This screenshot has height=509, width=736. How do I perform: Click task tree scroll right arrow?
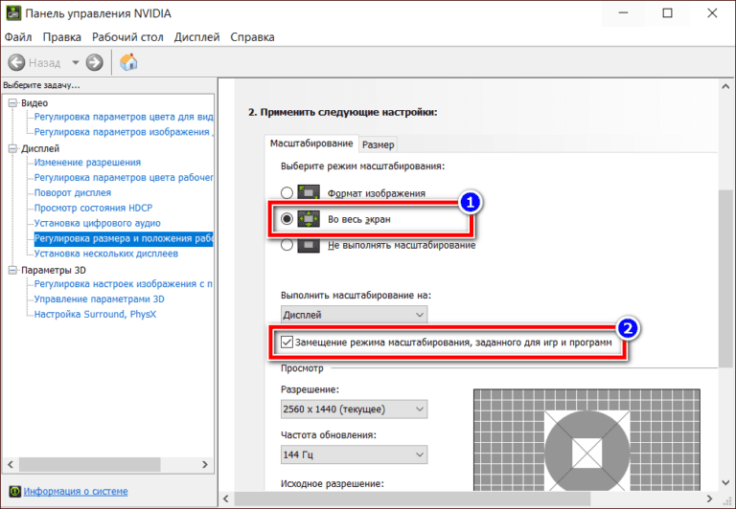click(x=205, y=464)
